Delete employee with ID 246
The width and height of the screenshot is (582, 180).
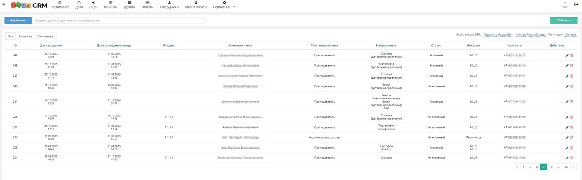click(x=572, y=86)
